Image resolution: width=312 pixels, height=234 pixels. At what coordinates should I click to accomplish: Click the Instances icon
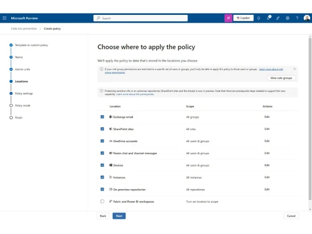110,177
